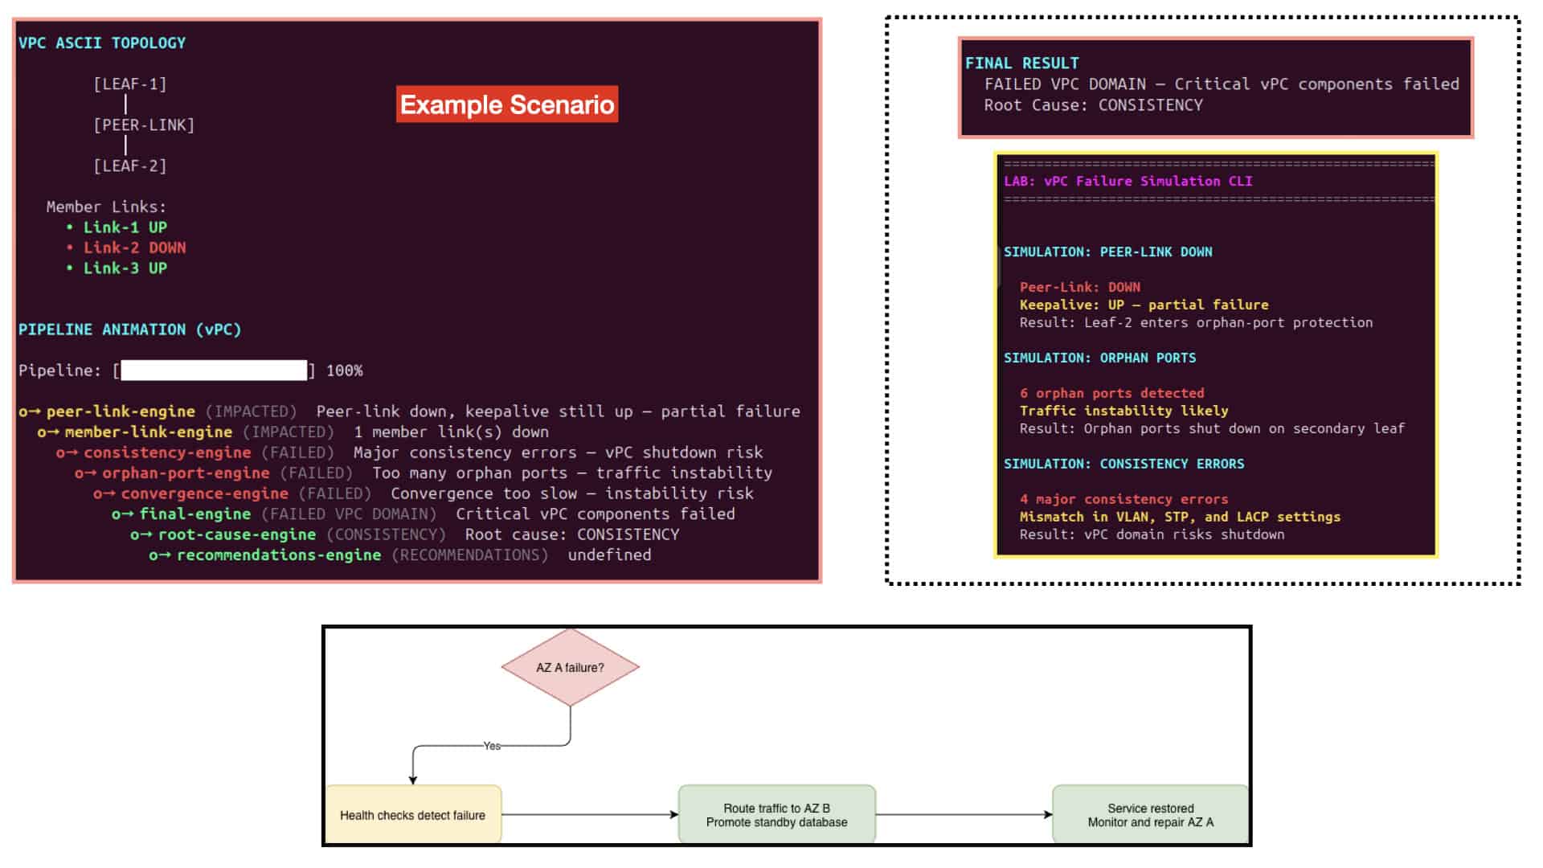Click the Health checks detect failure box
1543x868 pixels.
click(413, 815)
